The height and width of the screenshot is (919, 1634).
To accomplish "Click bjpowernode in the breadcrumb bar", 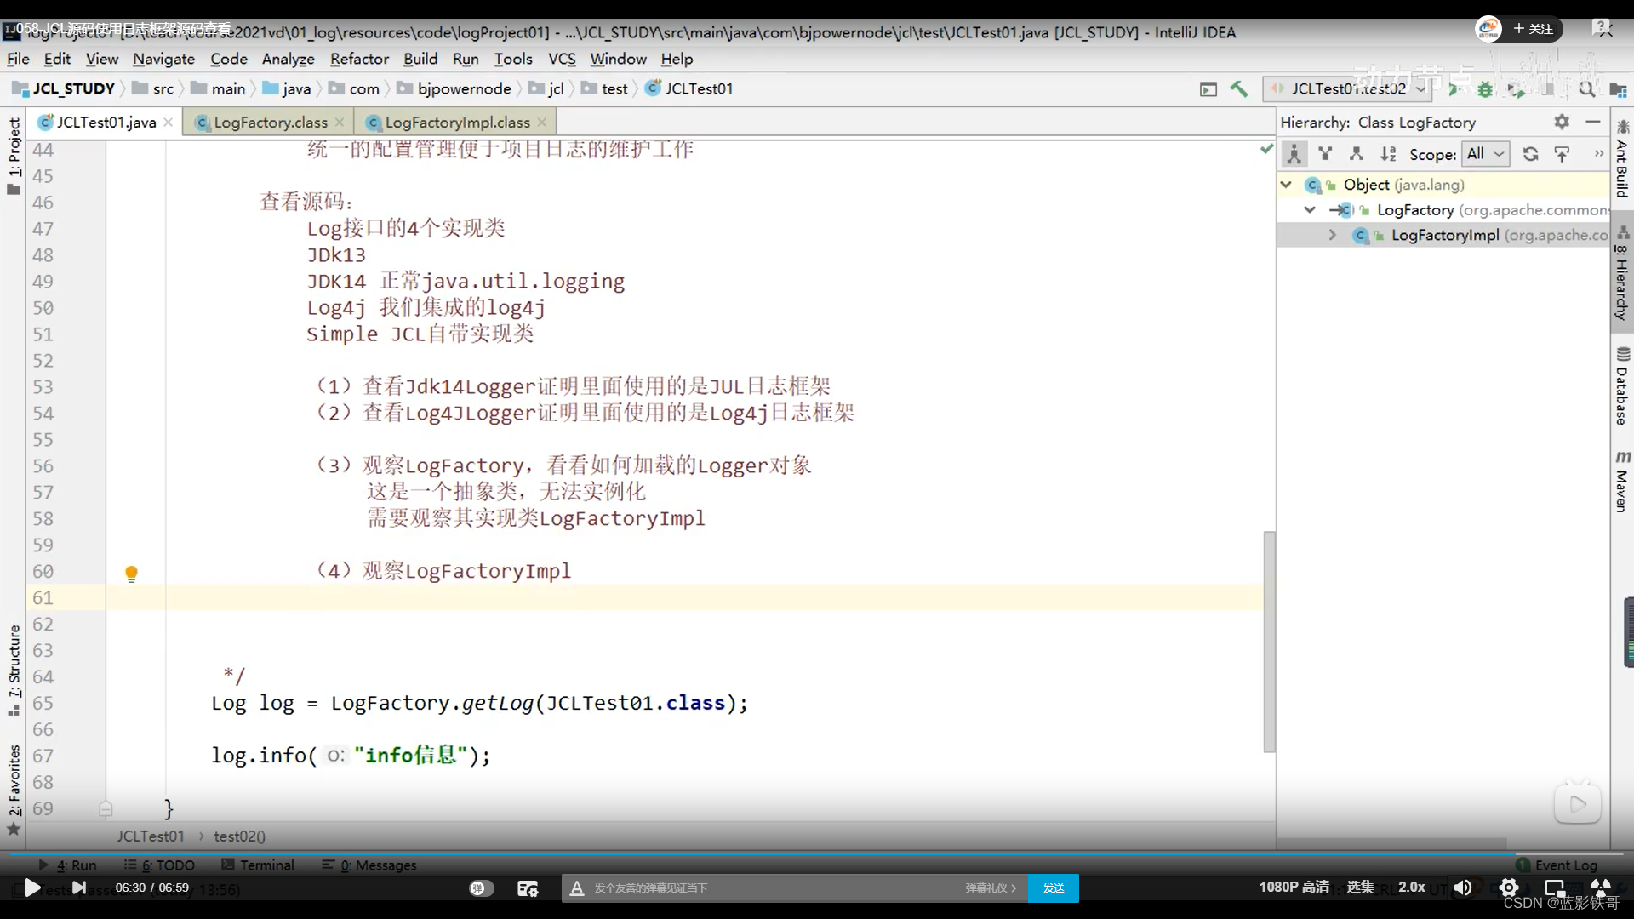I will (454, 88).
